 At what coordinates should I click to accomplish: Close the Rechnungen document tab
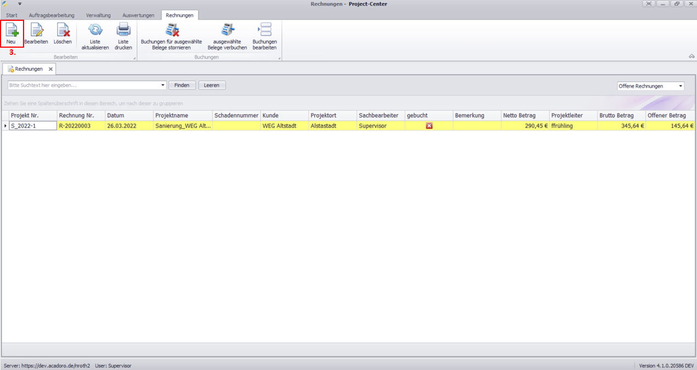tap(50, 69)
